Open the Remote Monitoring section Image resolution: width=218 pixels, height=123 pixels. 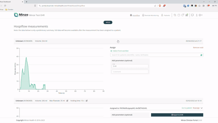[x=152, y=15]
